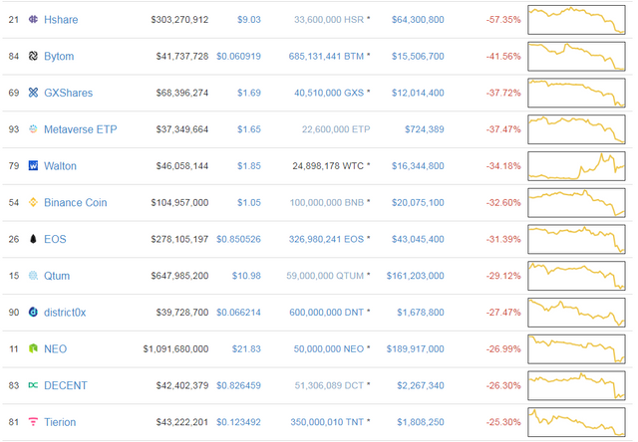
Task: Open Qtum price $10.98 link
Action: pos(245,276)
